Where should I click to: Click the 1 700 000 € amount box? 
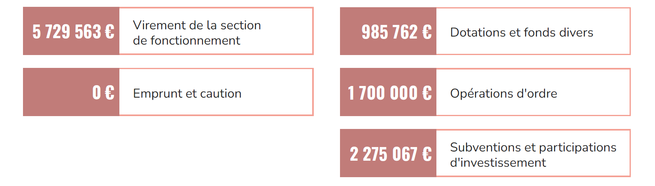388,92
